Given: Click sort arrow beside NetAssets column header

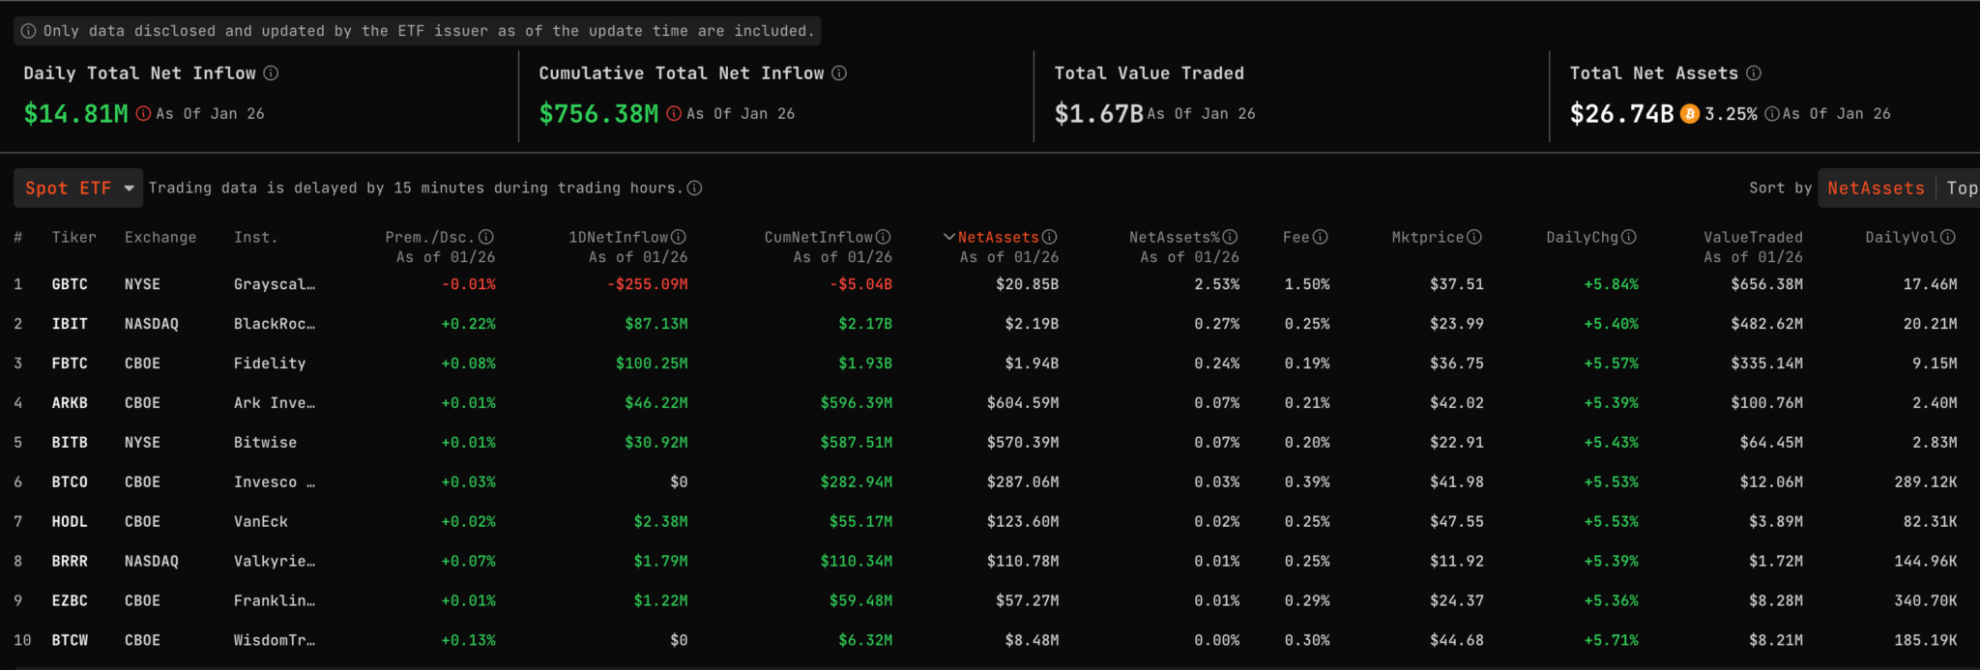Looking at the screenshot, I should pos(949,237).
